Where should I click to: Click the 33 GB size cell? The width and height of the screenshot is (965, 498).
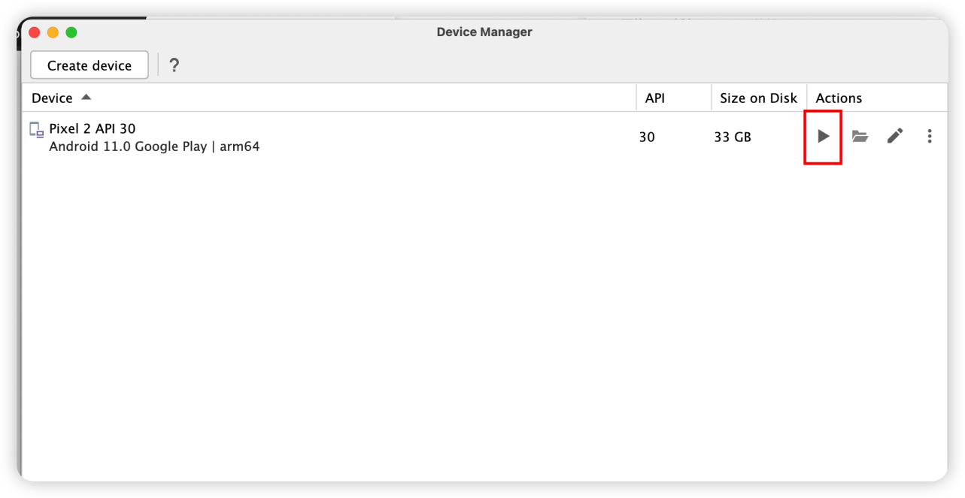click(733, 137)
